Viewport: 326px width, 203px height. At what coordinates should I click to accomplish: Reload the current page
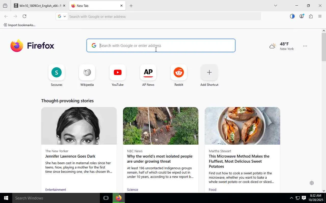(24, 16)
